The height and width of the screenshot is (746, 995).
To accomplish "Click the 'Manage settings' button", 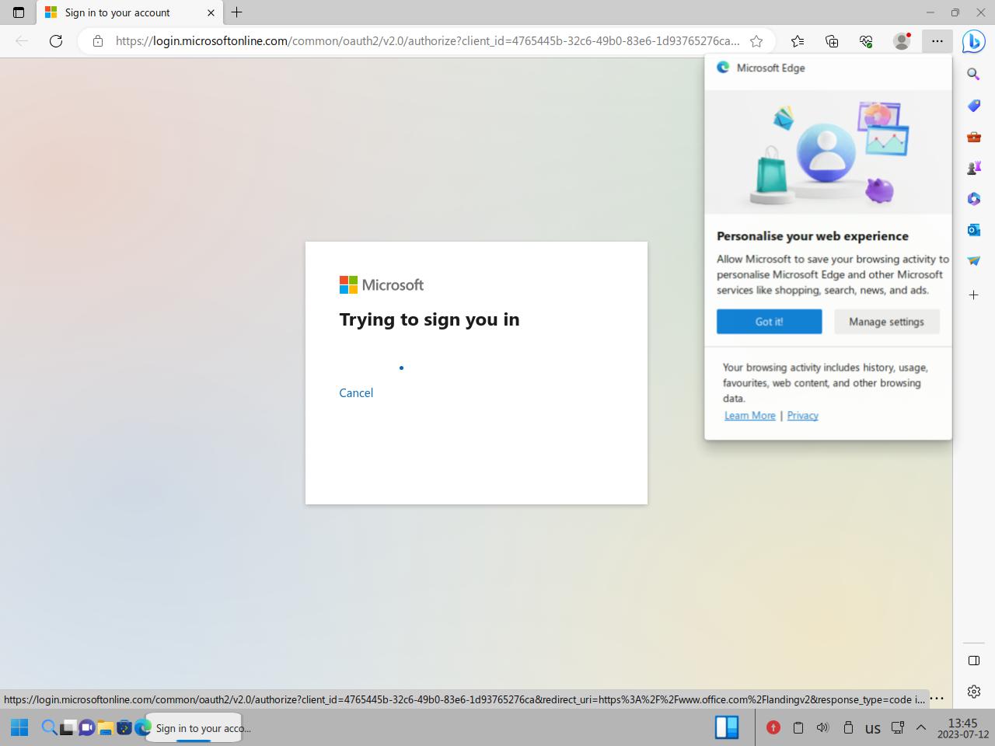I will 886,322.
